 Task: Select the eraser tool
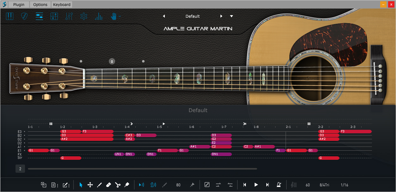(108, 185)
